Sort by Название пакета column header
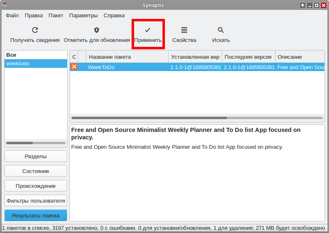The height and width of the screenshot is (233, 329). tap(127, 57)
